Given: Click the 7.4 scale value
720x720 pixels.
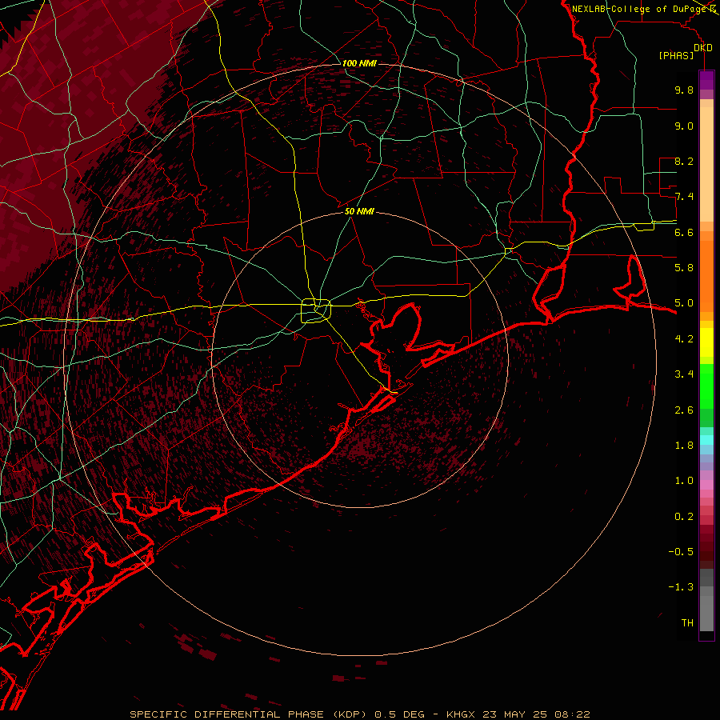Looking at the screenshot, I should pyautogui.click(x=684, y=197).
